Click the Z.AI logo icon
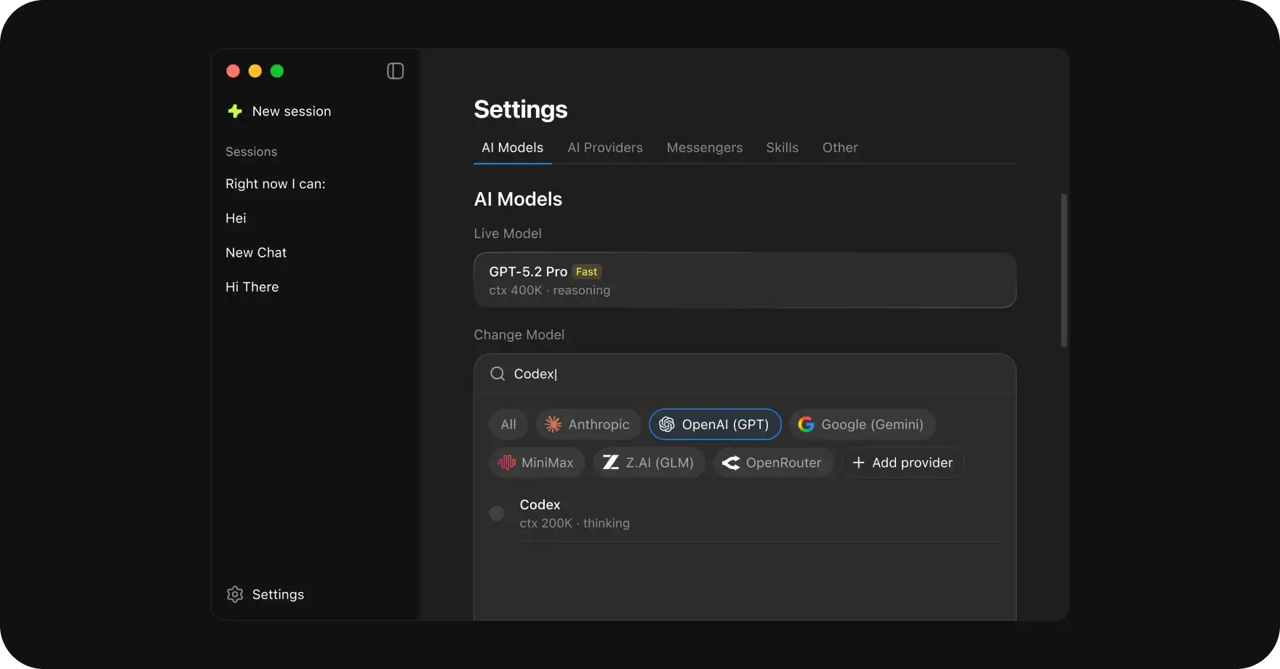1280x669 pixels. tap(611, 462)
